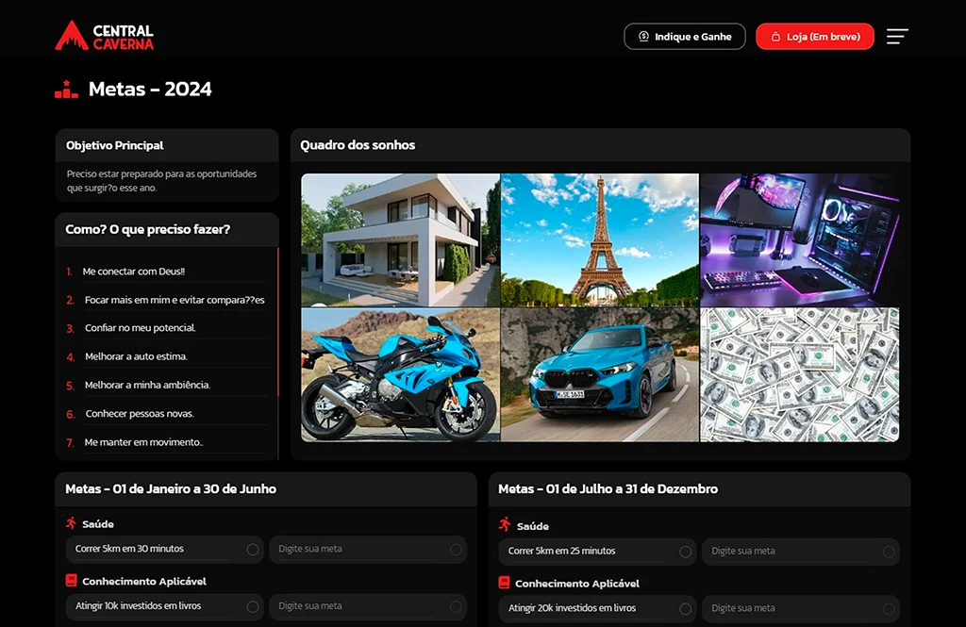Open the blue motorcycle image
The width and height of the screenshot is (966, 627).
tap(400, 375)
